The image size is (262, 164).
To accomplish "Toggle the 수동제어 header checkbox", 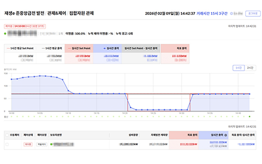I will (x=7, y=135).
